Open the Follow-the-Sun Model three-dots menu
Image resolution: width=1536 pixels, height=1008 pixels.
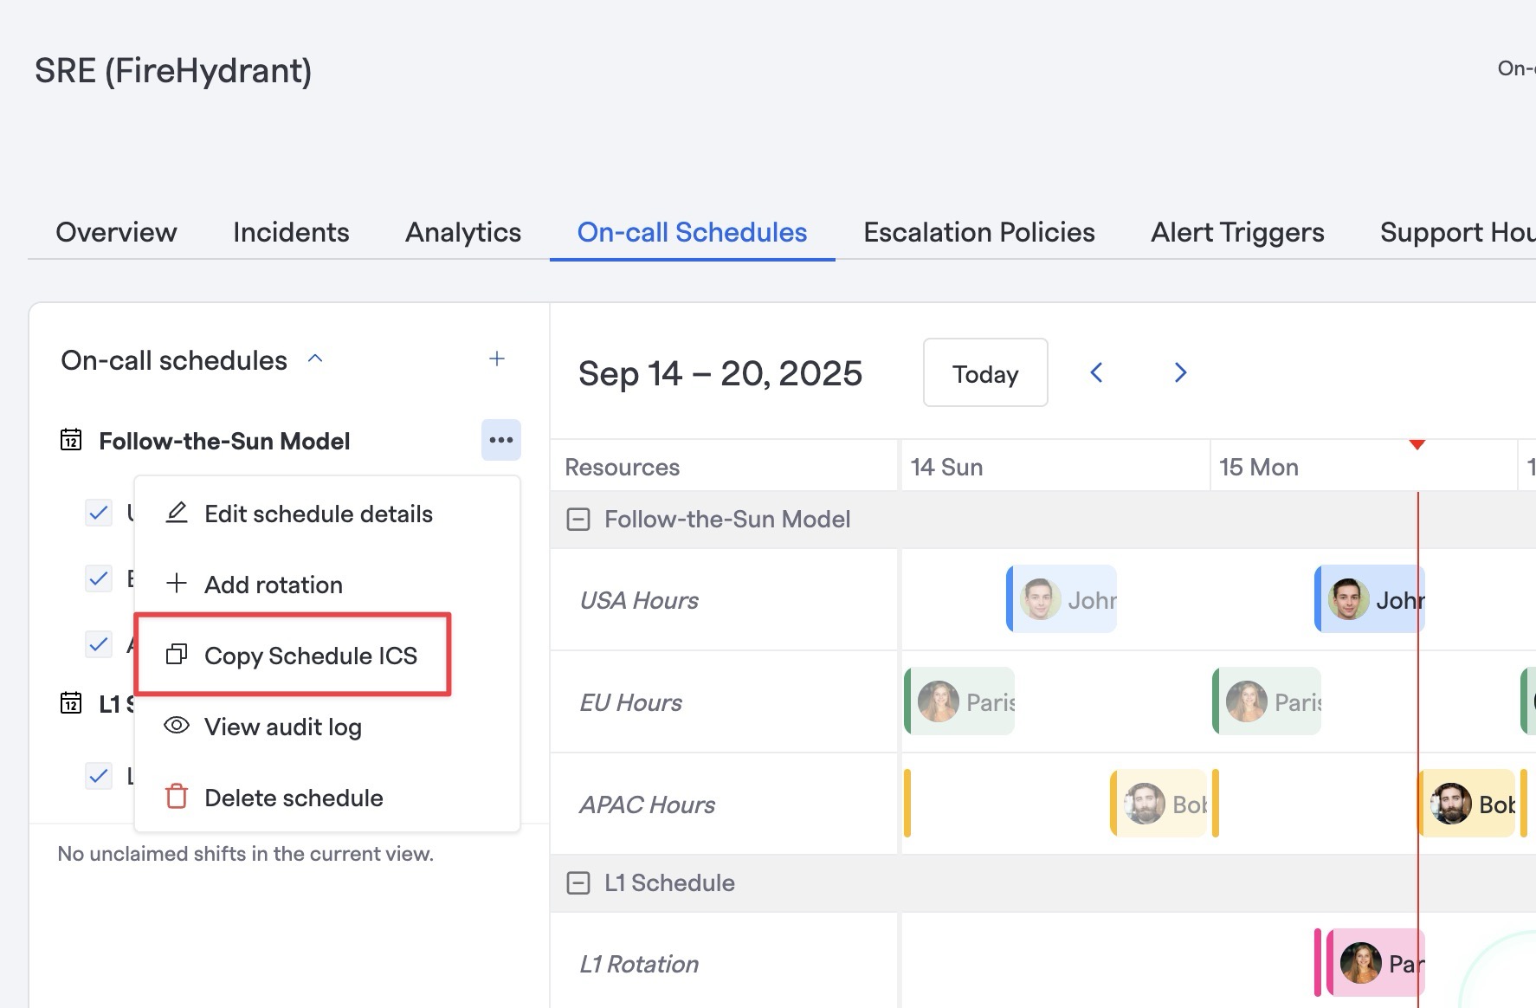coord(501,440)
